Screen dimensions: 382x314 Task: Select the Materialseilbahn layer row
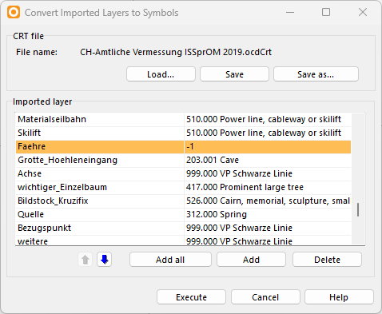click(184, 119)
